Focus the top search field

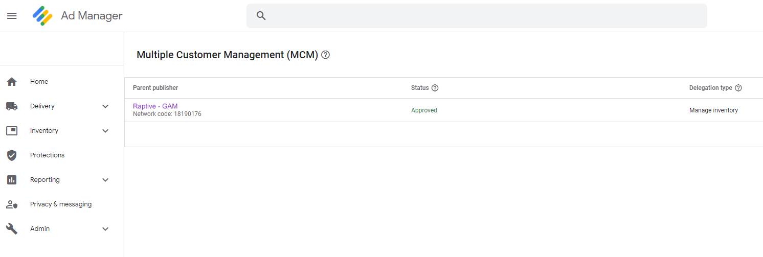[x=477, y=16]
